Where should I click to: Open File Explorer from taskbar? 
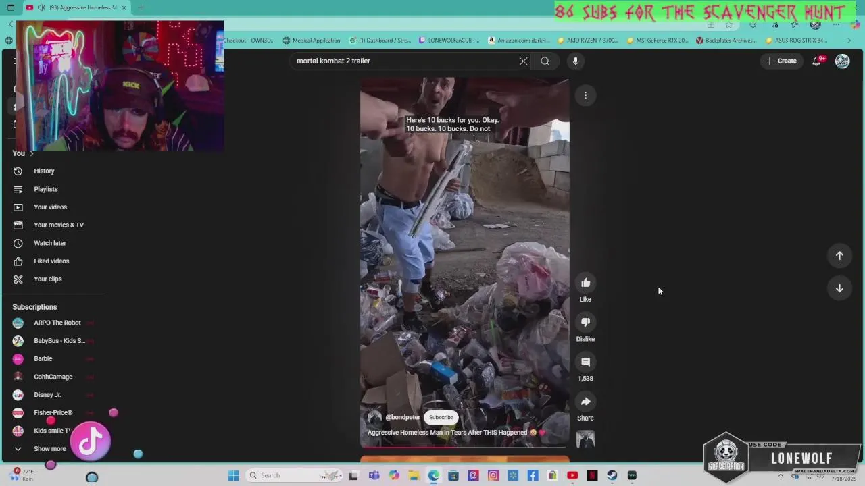pos(414,475)
